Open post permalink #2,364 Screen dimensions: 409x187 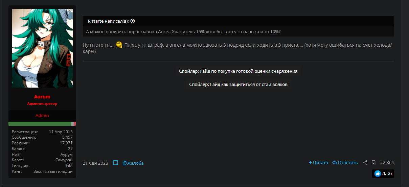point(387,163)
